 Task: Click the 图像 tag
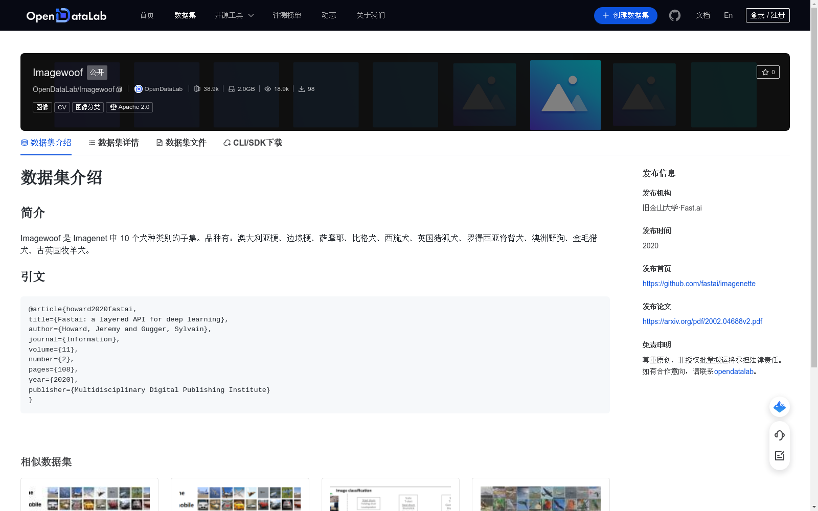(x=42, y=107)
